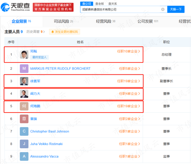Expand 任职19家企业 for 何海鹏
This screenshot has height=164, width=191.
pos(128,106)
